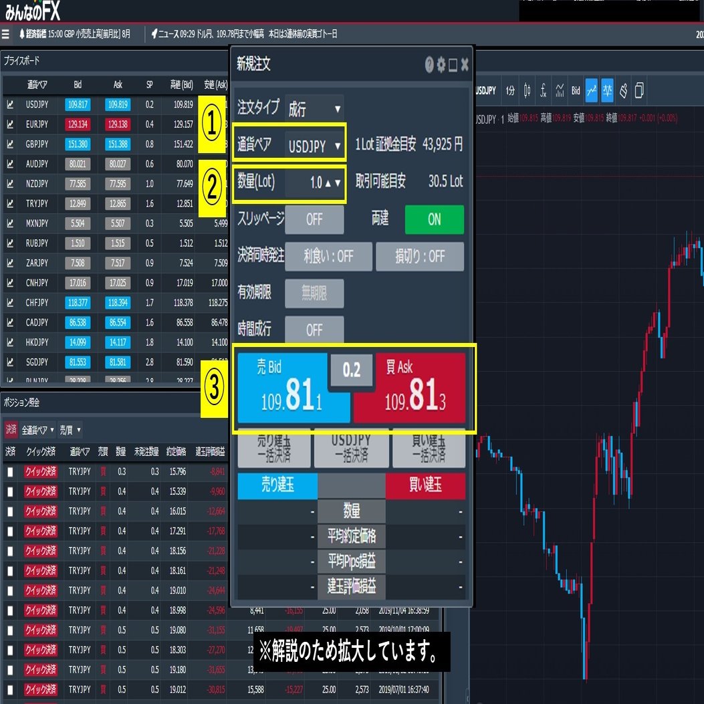Check box for TRYJPY position at 15.339

click(x=10, y=491)
